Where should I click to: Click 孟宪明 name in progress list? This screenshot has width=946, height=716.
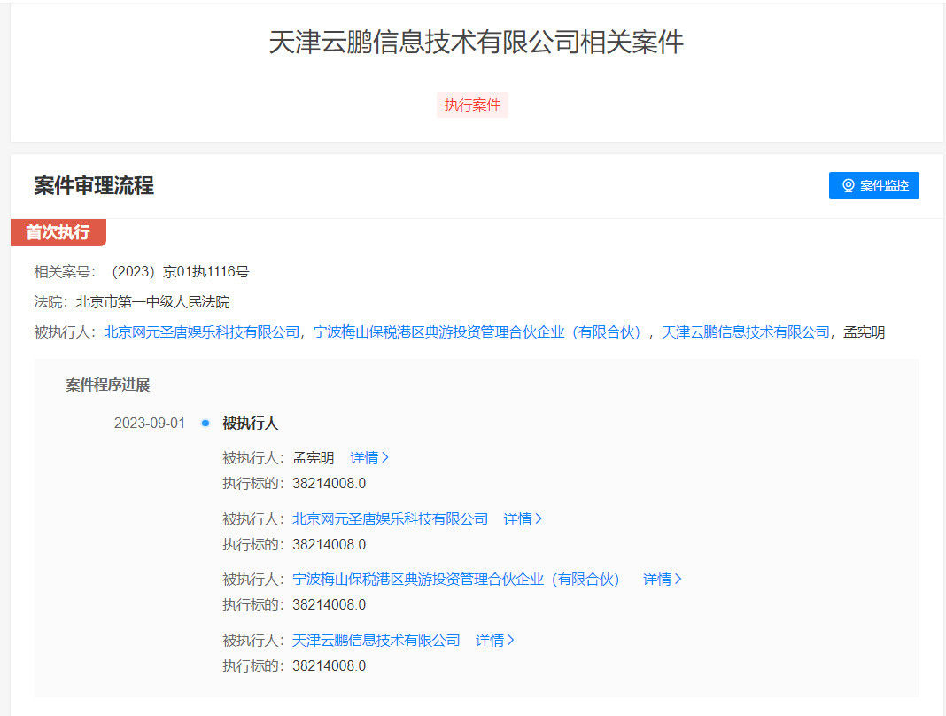pos(314,458)
